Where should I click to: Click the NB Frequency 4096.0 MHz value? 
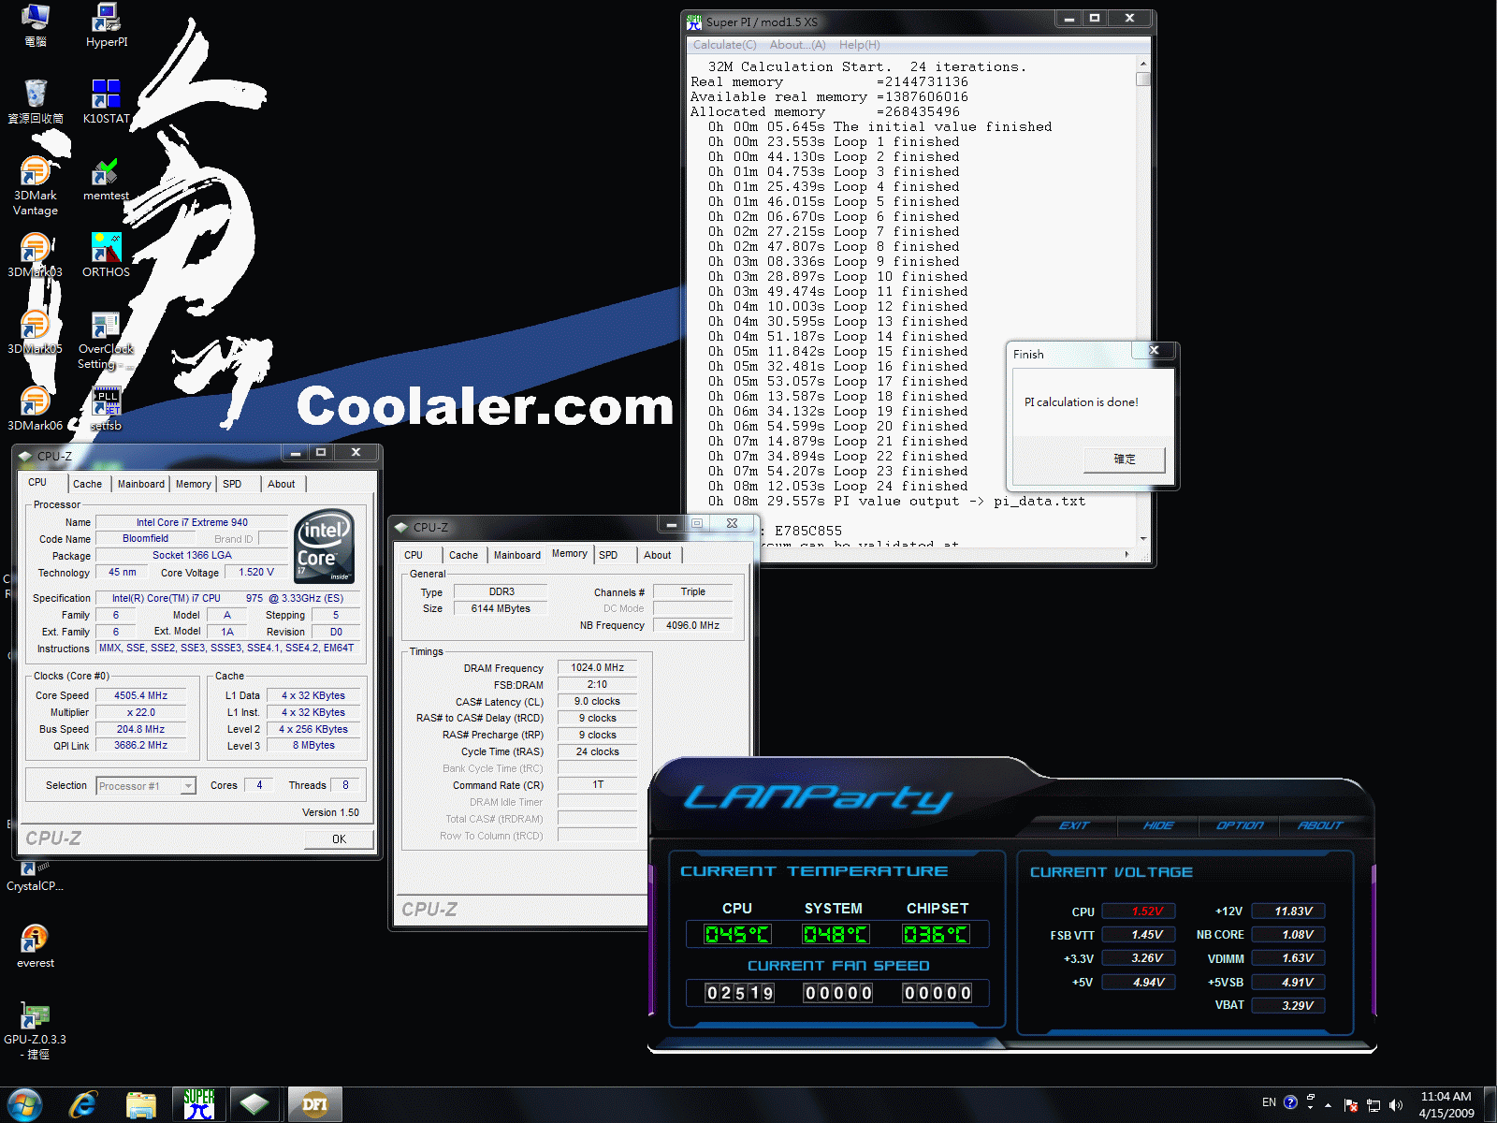tap(692, 625)
